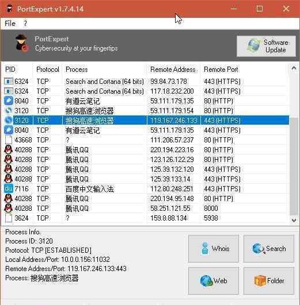Screen dimensions: 300x305
Task: Click the Whois button
Action: click(214, 249)
